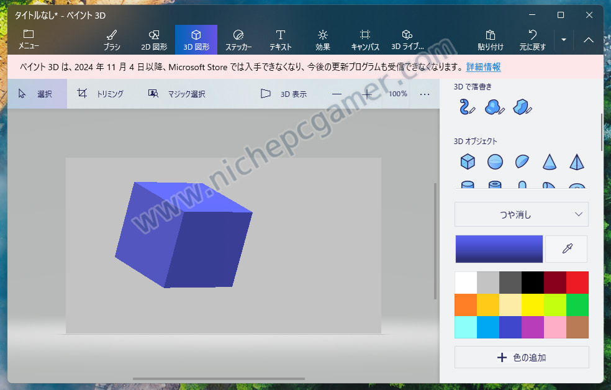Select the pale yellow color swatch
Screen dimensions: 611x390
pos(510,305)
